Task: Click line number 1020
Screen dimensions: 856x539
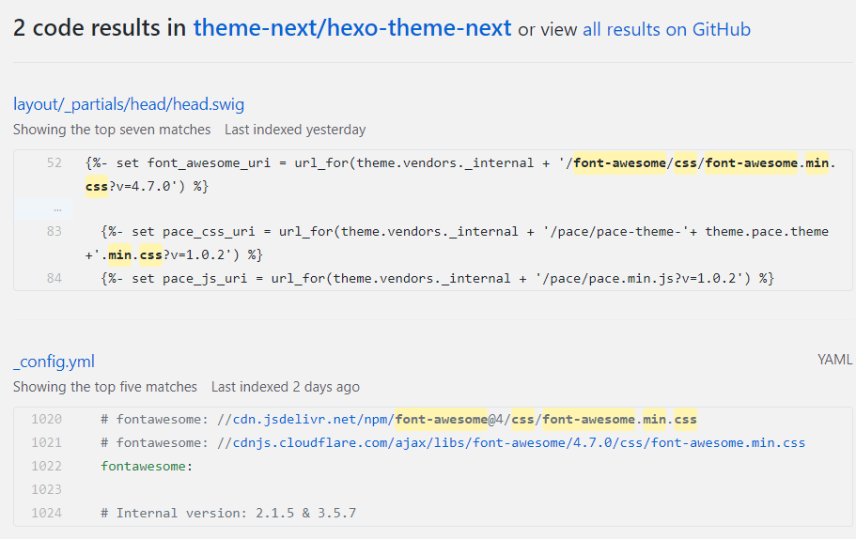Action: pos(46,419)
